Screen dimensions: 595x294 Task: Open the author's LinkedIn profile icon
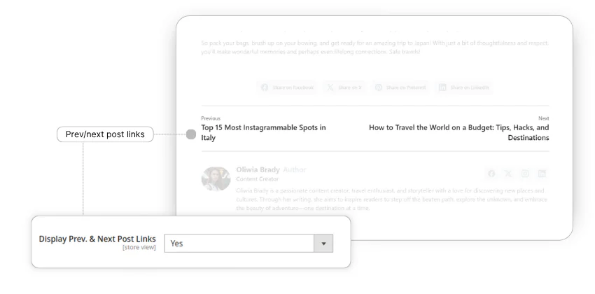coord(542,174)
